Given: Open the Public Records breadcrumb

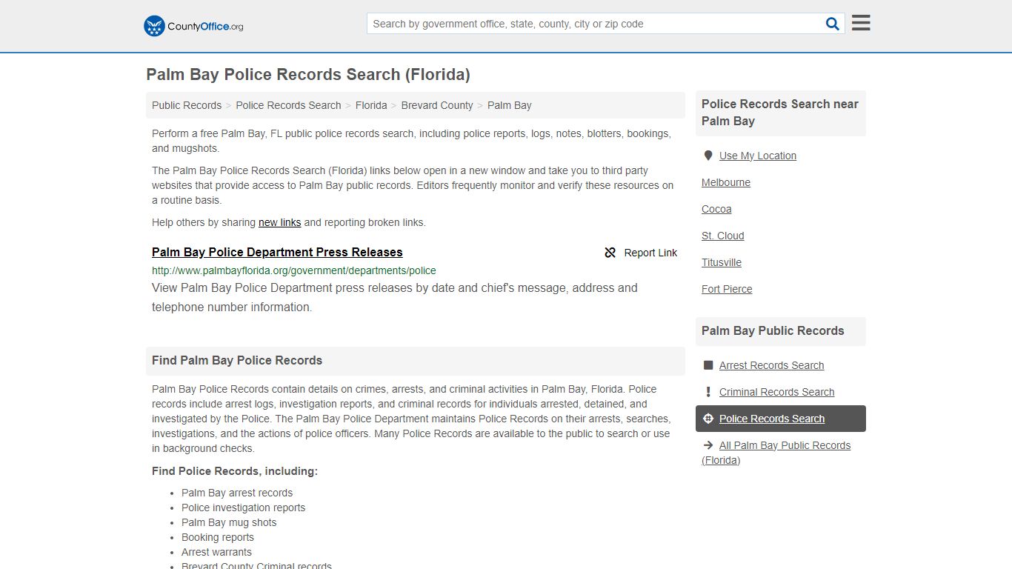Looking at the screenshot, I should tap(187, 105).
